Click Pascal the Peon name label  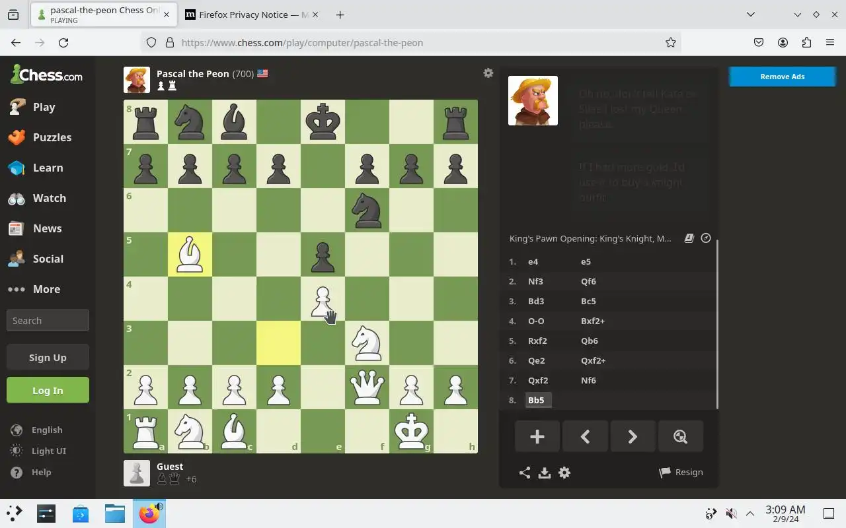192,74
